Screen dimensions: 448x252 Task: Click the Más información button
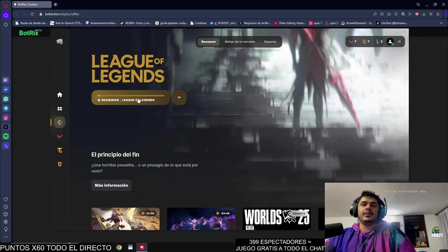(111, 185)
